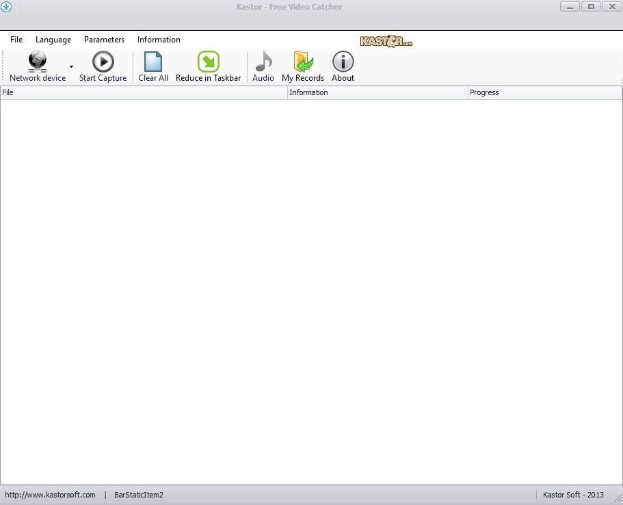Click the Progress column header
The image size is (623, 505).
point(544,92)
